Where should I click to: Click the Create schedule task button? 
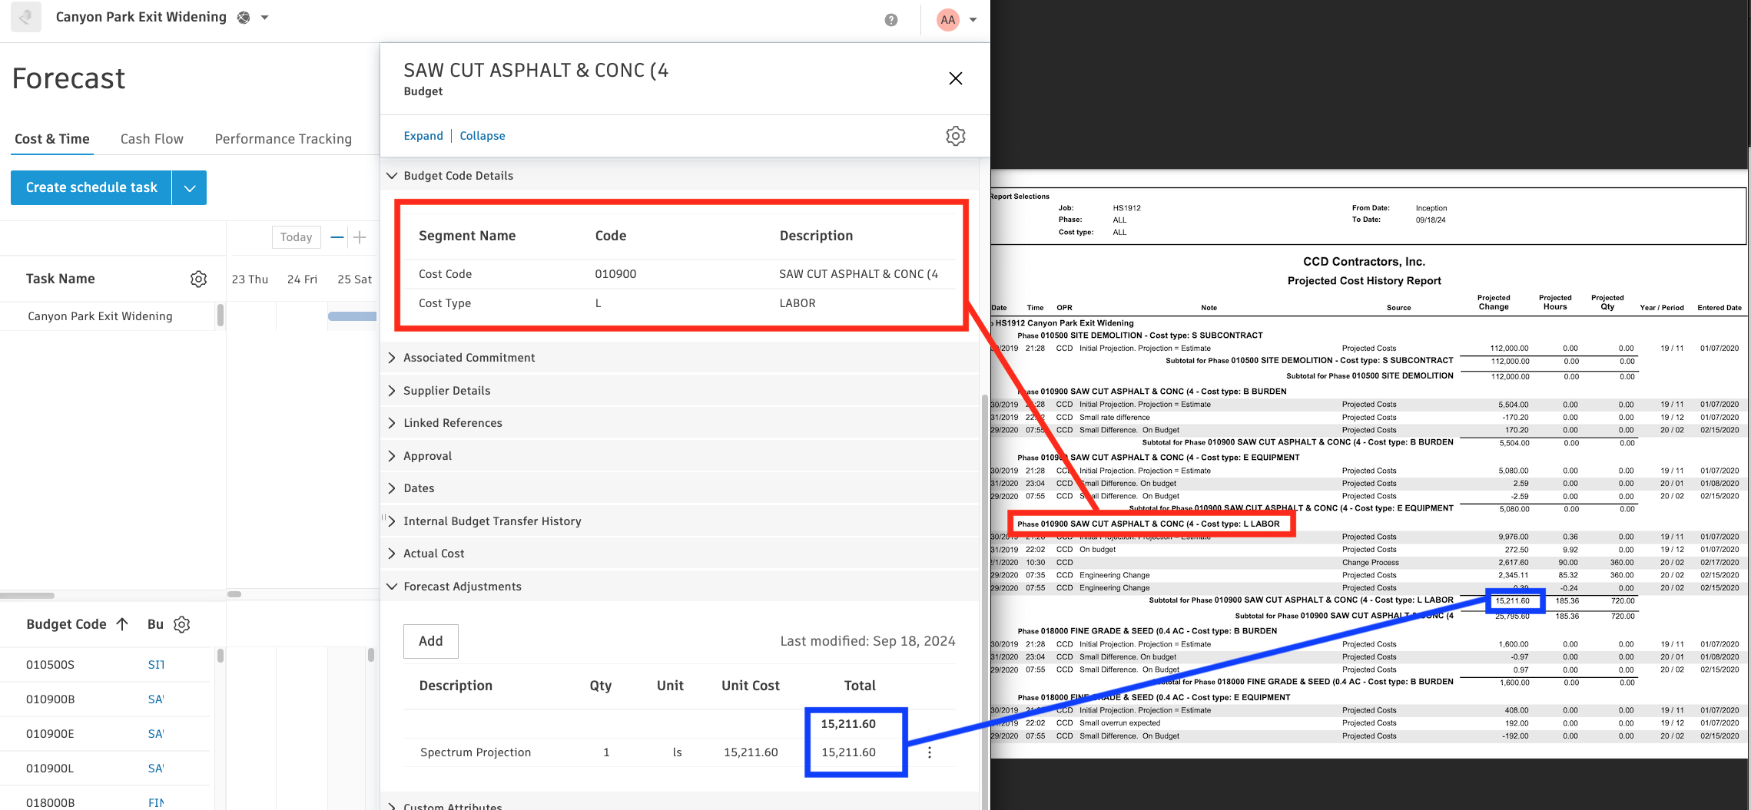point(91,187)
